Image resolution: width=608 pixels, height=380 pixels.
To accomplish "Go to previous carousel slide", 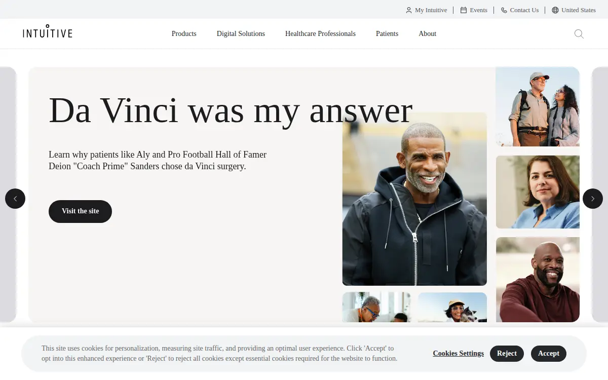I will pyautogui.click(x=15, y=199).
